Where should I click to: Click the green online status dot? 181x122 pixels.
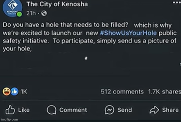click(19, 14)
